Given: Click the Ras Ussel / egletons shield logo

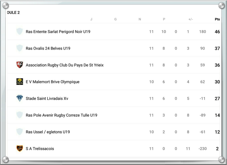Looking at the screenshot, I should click(x=19, y=132).
